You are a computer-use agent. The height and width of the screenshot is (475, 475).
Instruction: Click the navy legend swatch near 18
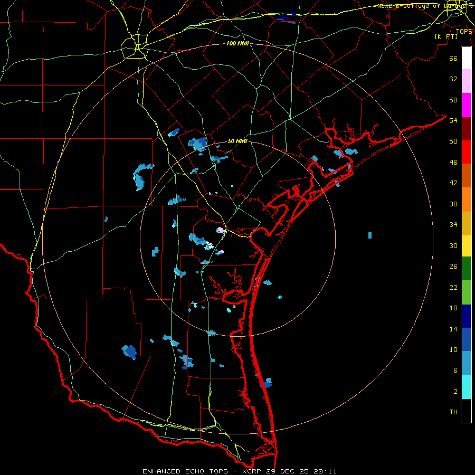pos(466,316)
